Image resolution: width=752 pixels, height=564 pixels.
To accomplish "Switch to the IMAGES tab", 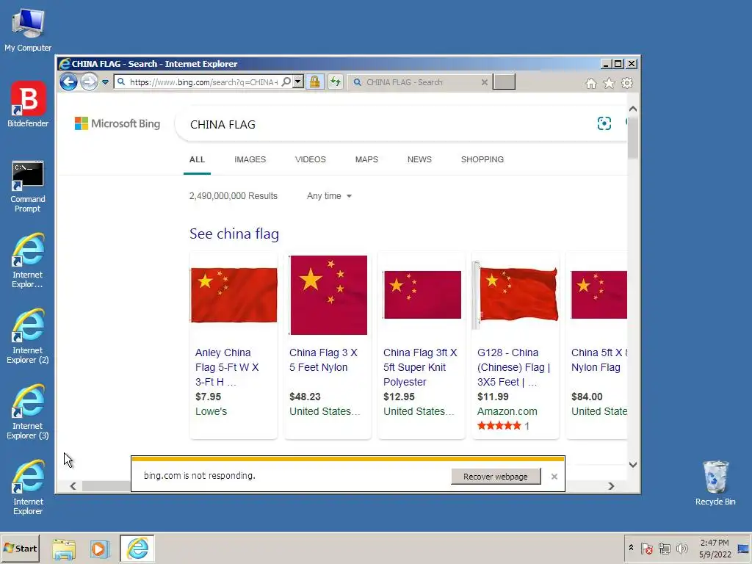I will tap(250, 159).
